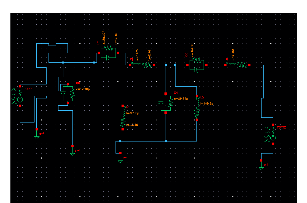Select the fq=2.4G label beside L1
The height and width of the screenshot is (203, 307).
(x=132, y=125)
